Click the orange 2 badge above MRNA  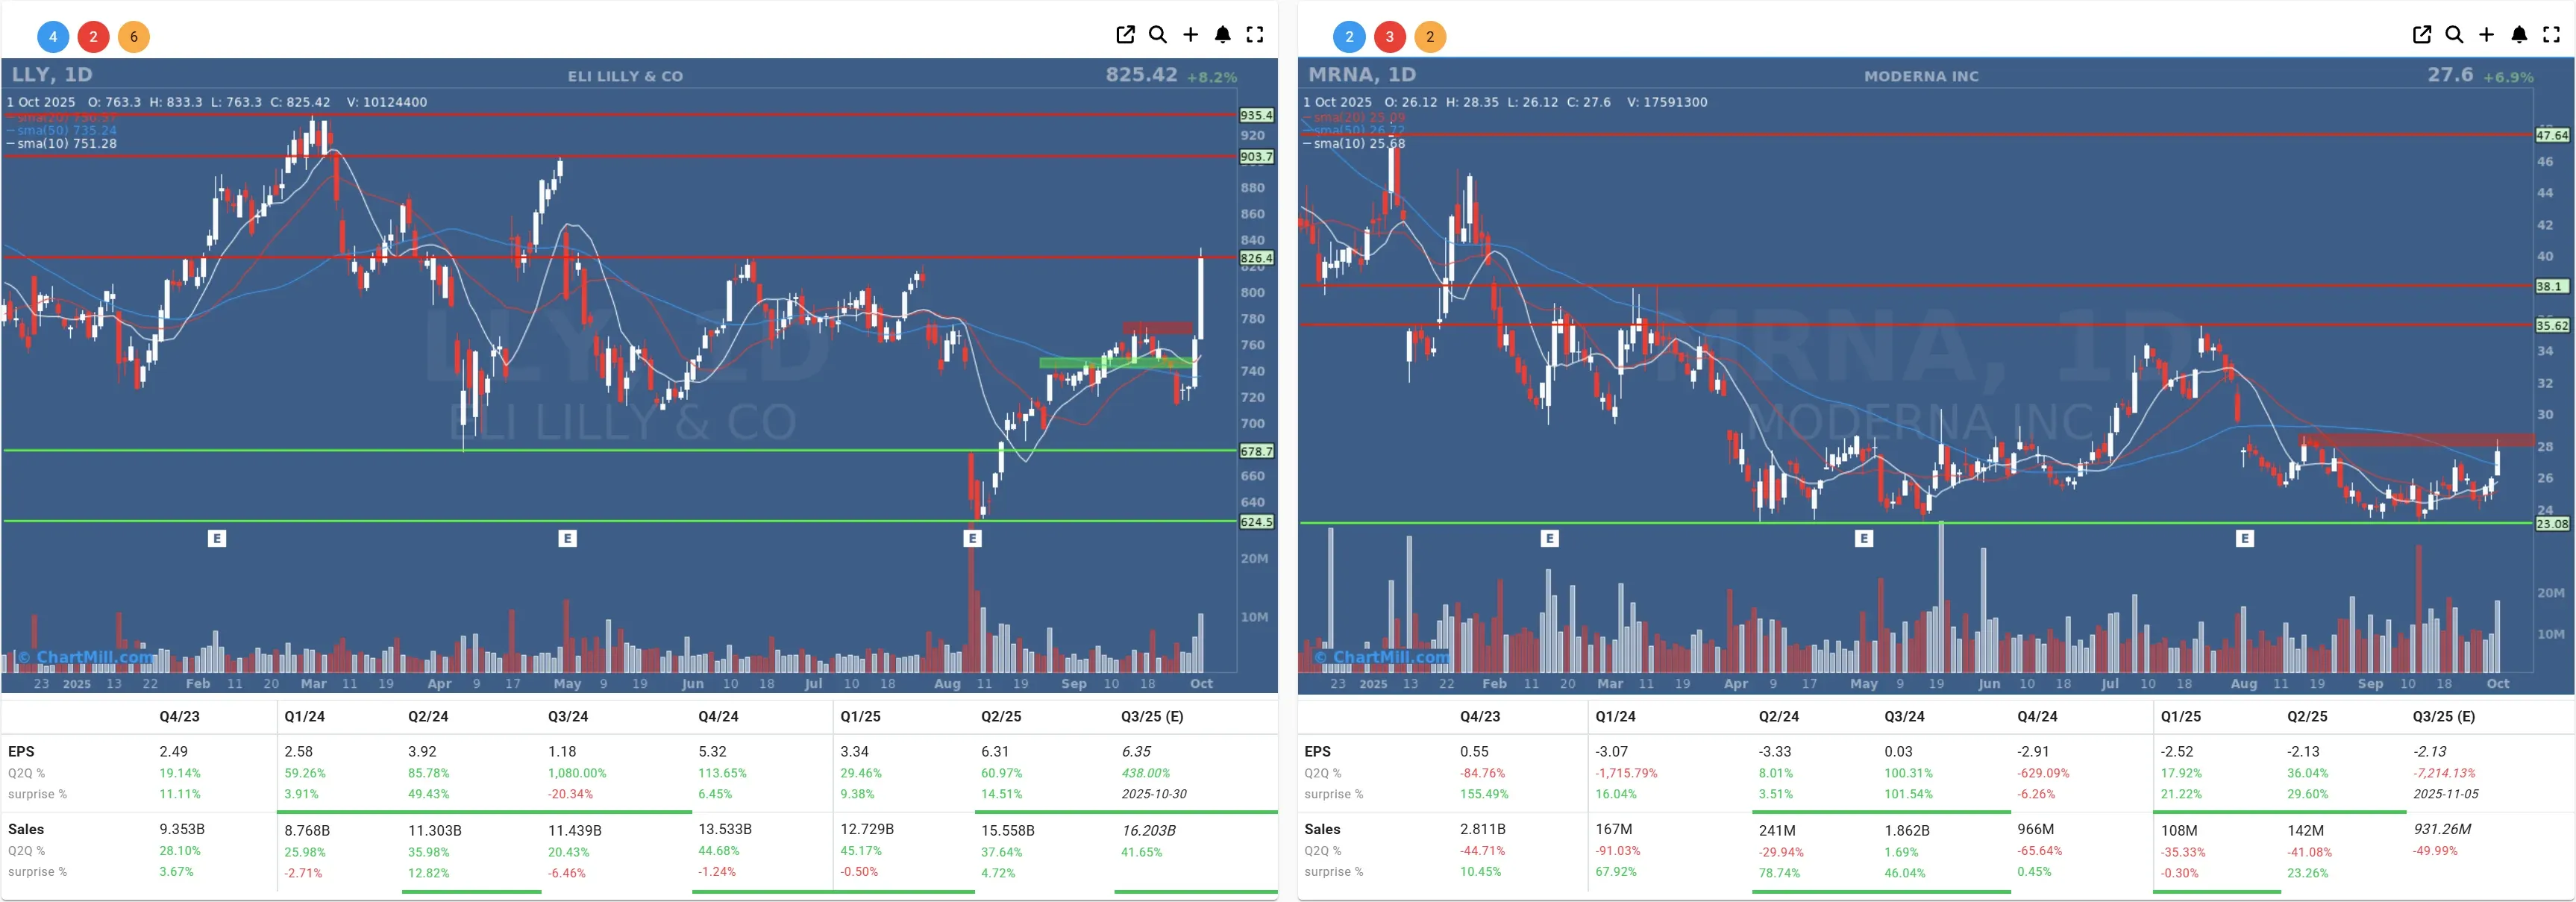1429,37
